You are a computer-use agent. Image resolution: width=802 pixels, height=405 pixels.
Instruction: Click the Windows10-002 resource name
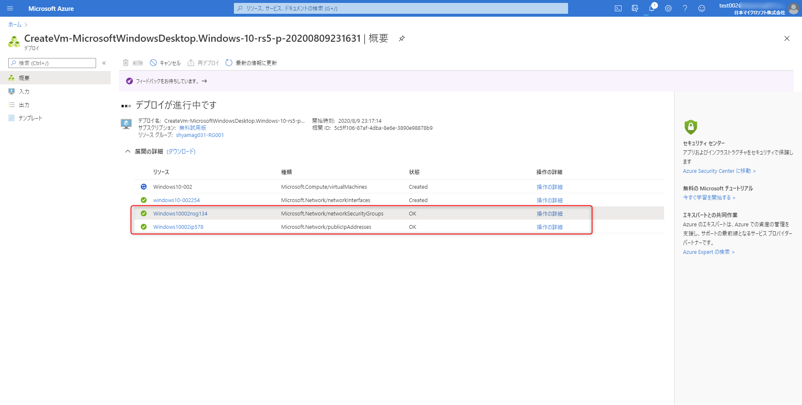click(x=173, y=187)
